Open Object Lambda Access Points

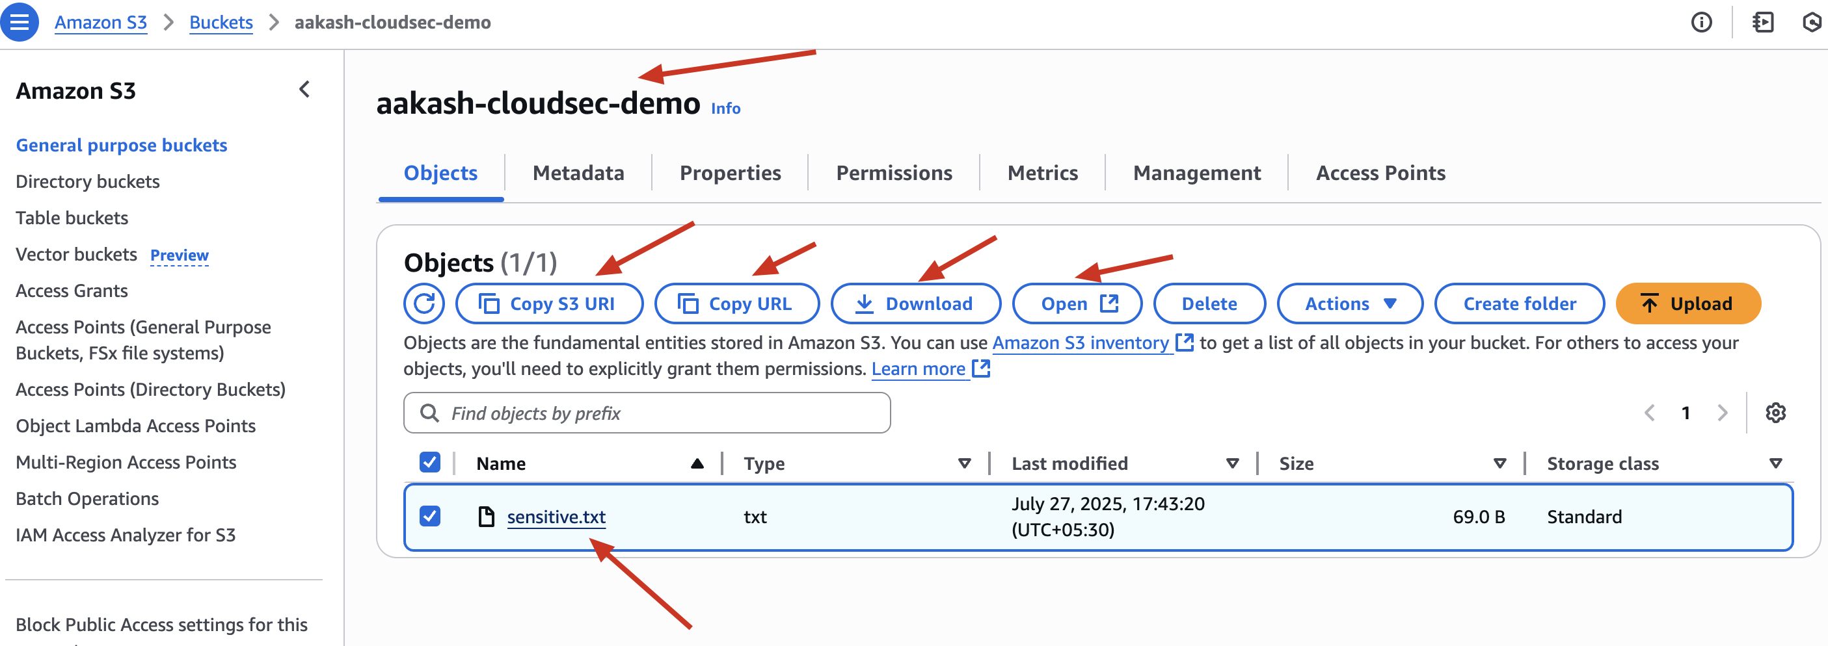pos(135,426)
